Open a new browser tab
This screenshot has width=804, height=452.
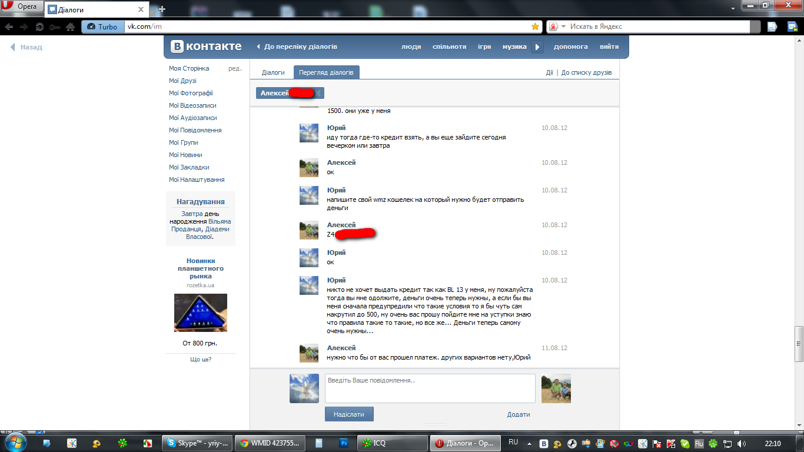pyautogui.click(x=162, y=9)
